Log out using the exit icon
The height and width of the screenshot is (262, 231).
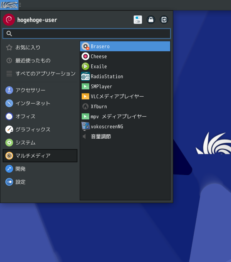164,20
